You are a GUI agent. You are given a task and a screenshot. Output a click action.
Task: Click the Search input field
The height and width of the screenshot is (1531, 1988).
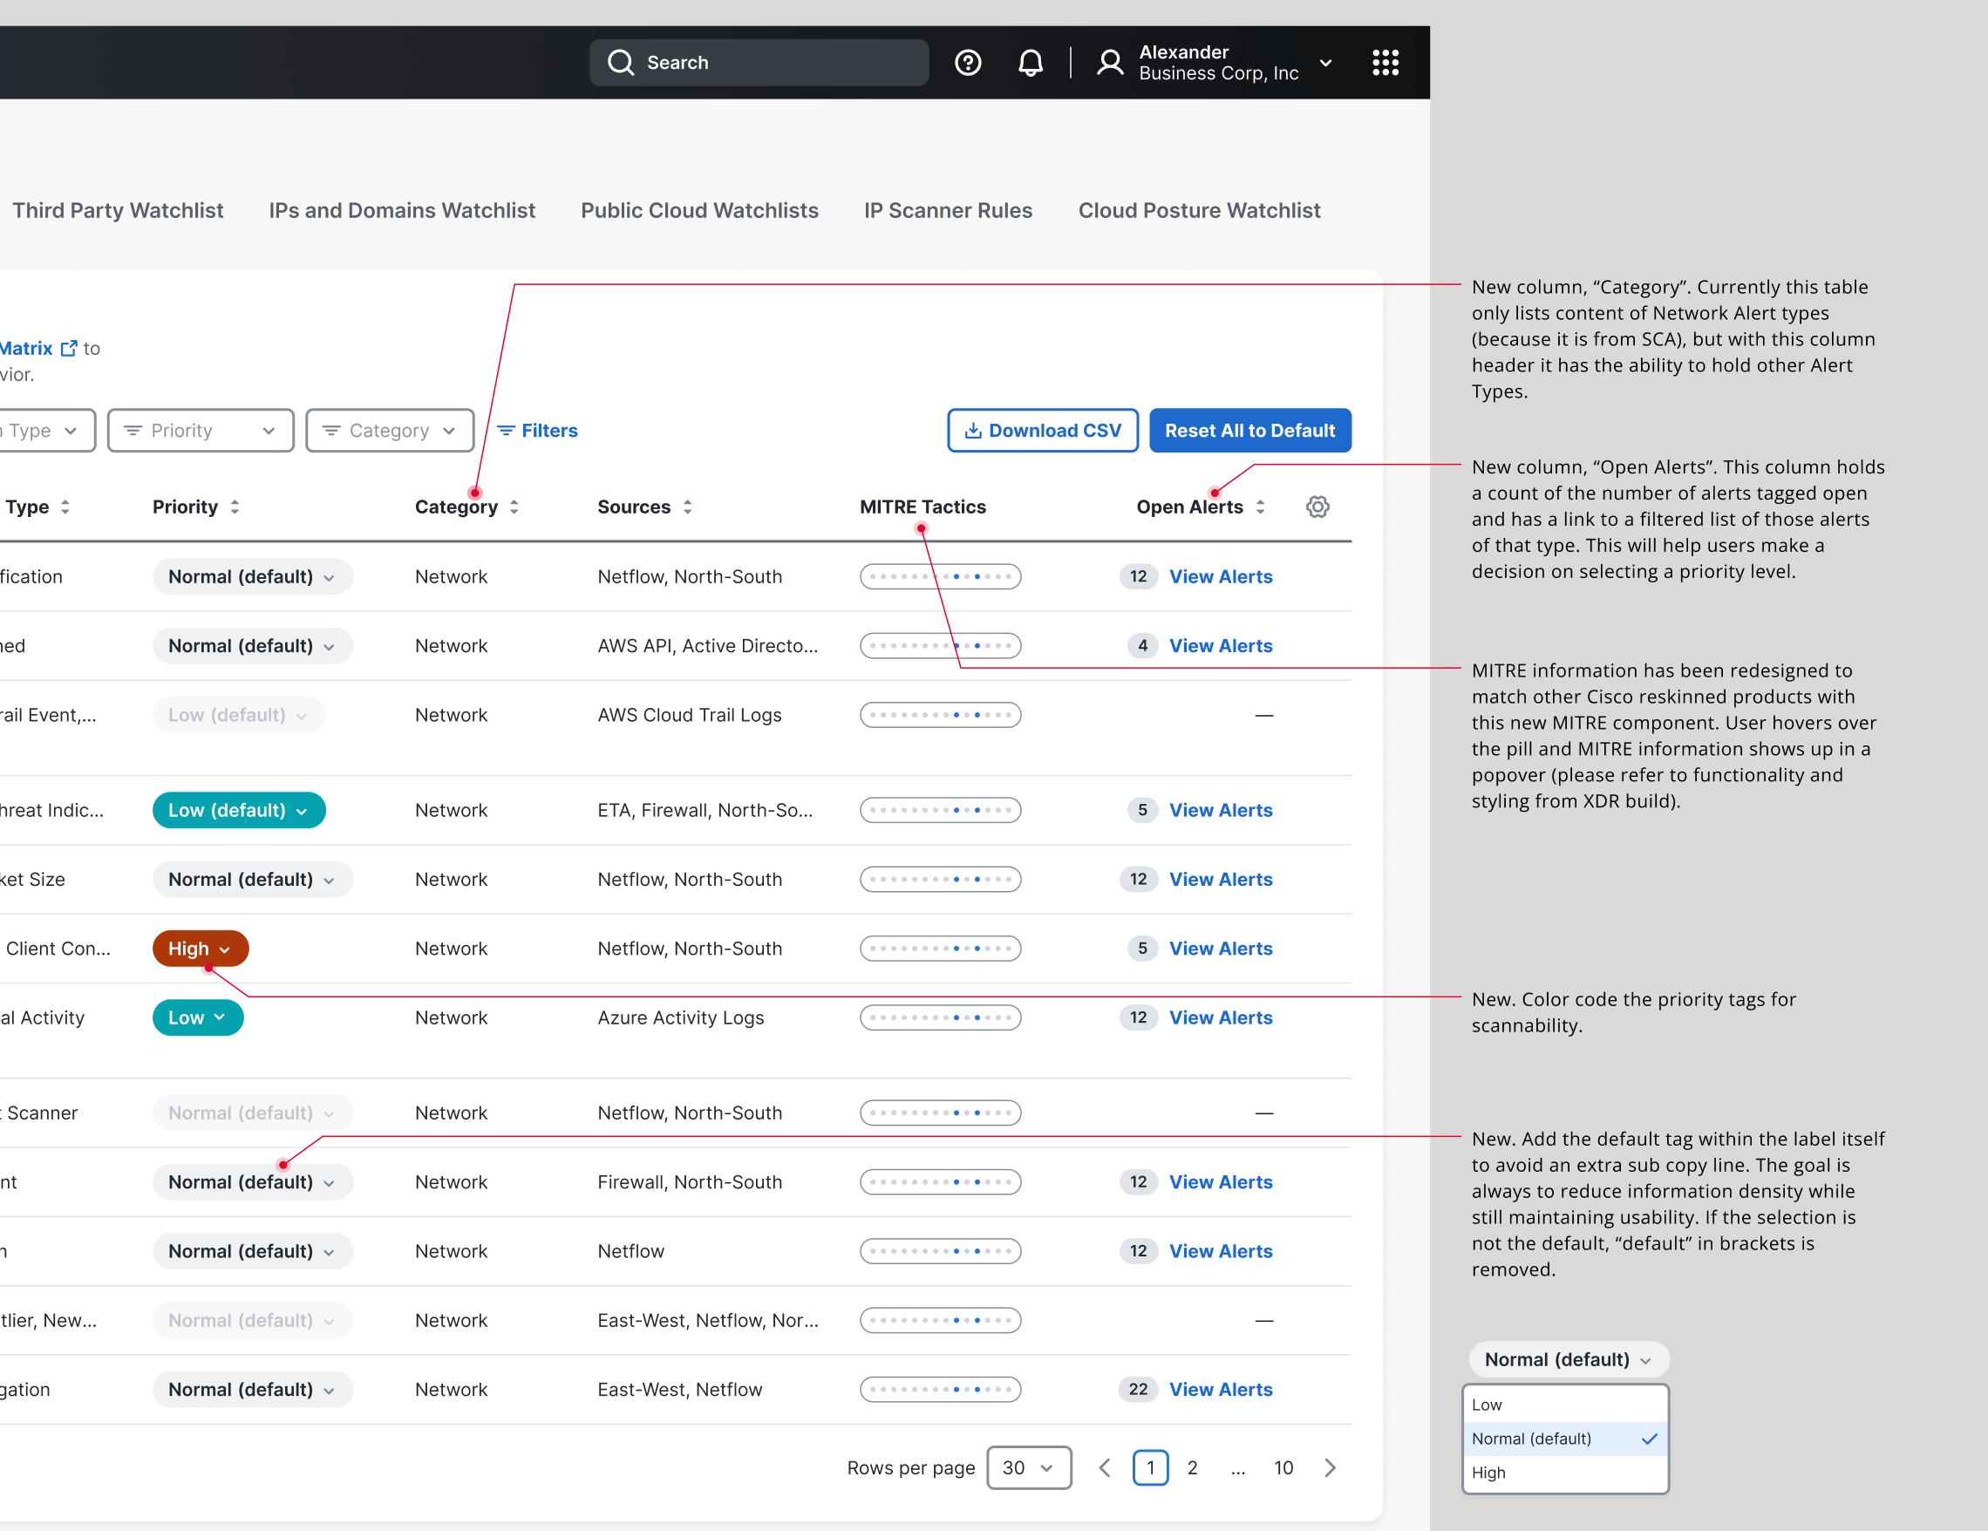pos(759,63)
